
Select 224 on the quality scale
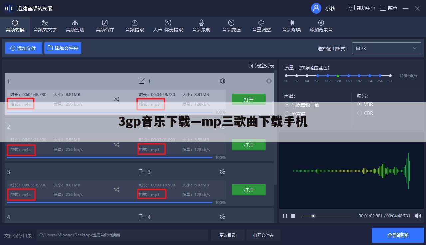(x=369, y=76)
